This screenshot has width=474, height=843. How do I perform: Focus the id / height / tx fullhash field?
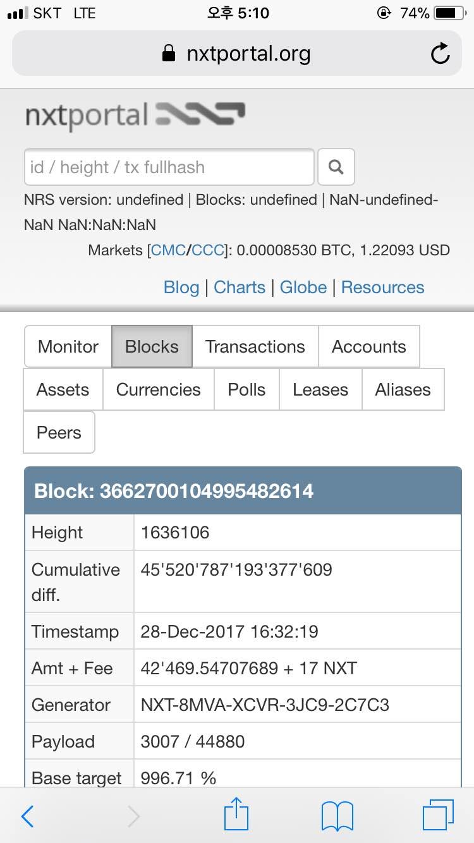(169, 167)
